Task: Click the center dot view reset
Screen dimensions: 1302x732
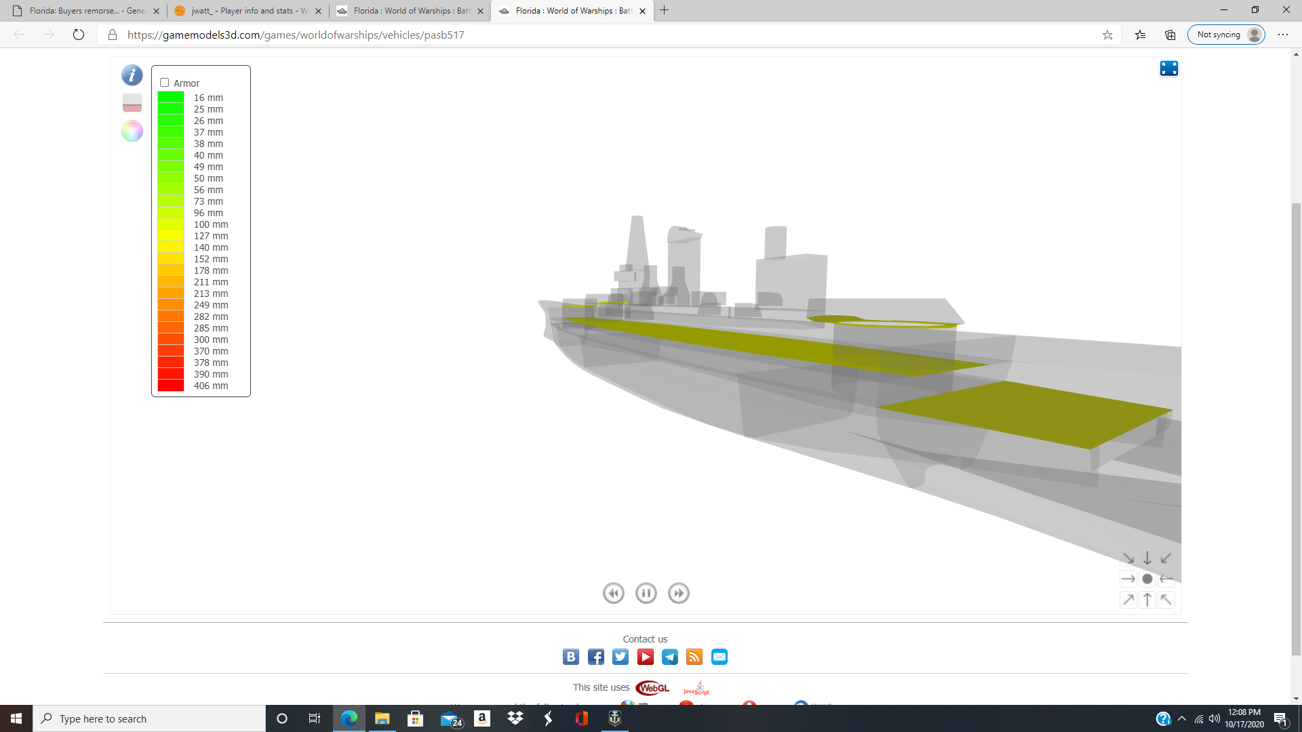Action: tap(1147, 579)
